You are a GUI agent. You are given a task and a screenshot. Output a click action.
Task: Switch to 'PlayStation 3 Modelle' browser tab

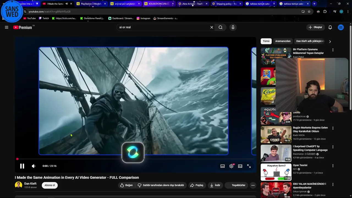[x=91, y=4]
